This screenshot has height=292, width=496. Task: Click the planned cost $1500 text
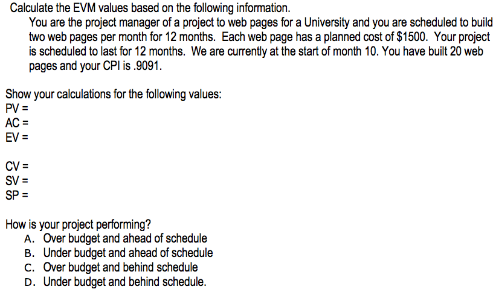coord(412,37)
